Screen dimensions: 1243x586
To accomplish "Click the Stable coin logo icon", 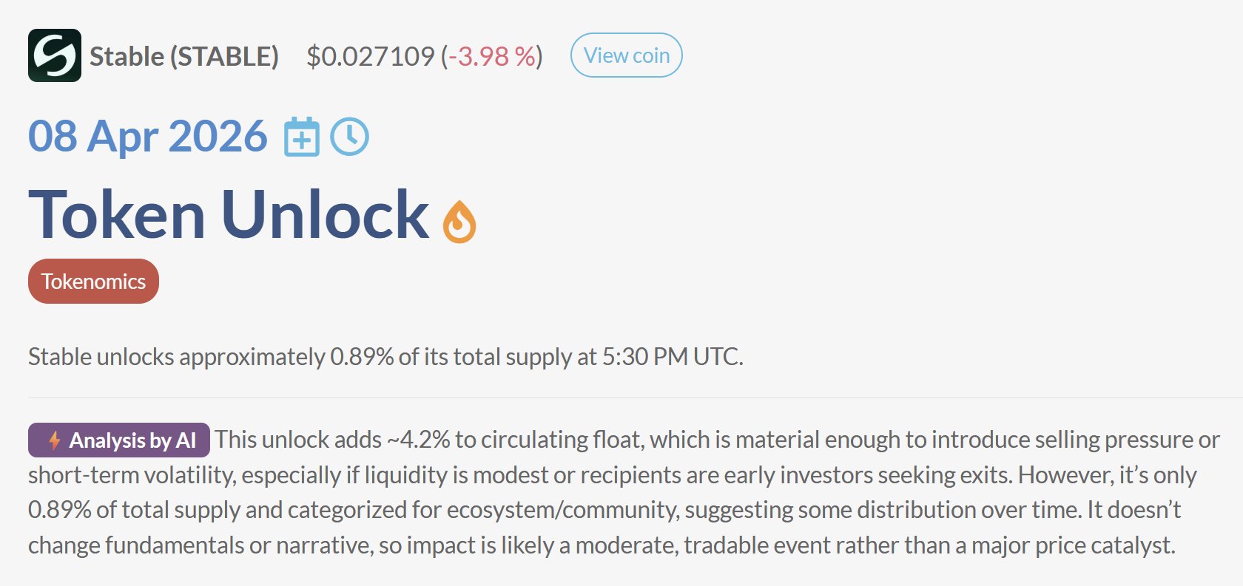I will (x=54, y=55).
